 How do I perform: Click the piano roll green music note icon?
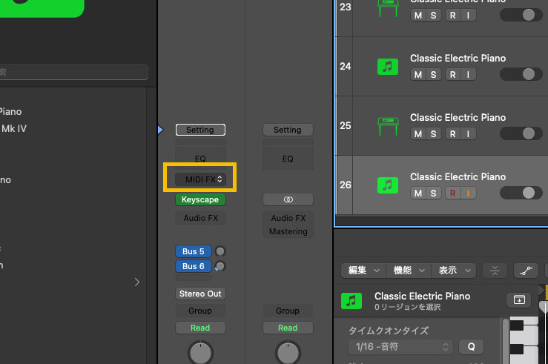coord(351,301)
